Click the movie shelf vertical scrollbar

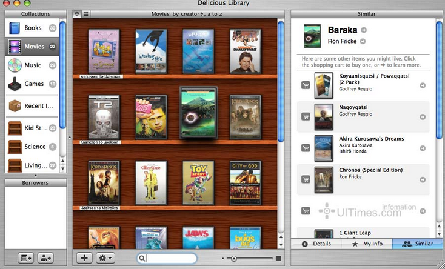pos(281,82)
